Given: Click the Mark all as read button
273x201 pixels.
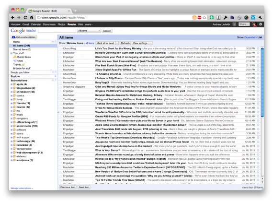Looking at the screenshot, I should [105, 43].
